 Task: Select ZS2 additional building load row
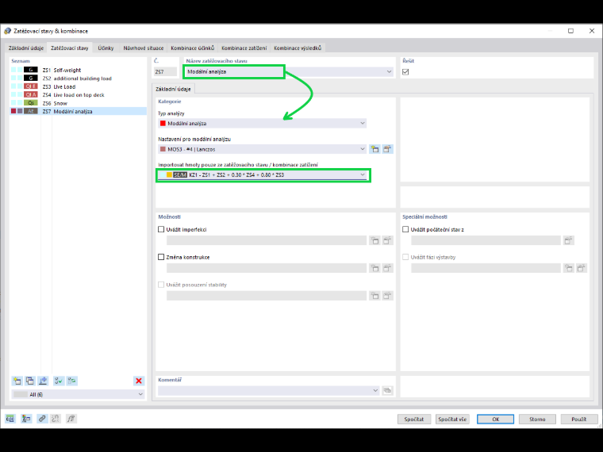pos(78,79)
